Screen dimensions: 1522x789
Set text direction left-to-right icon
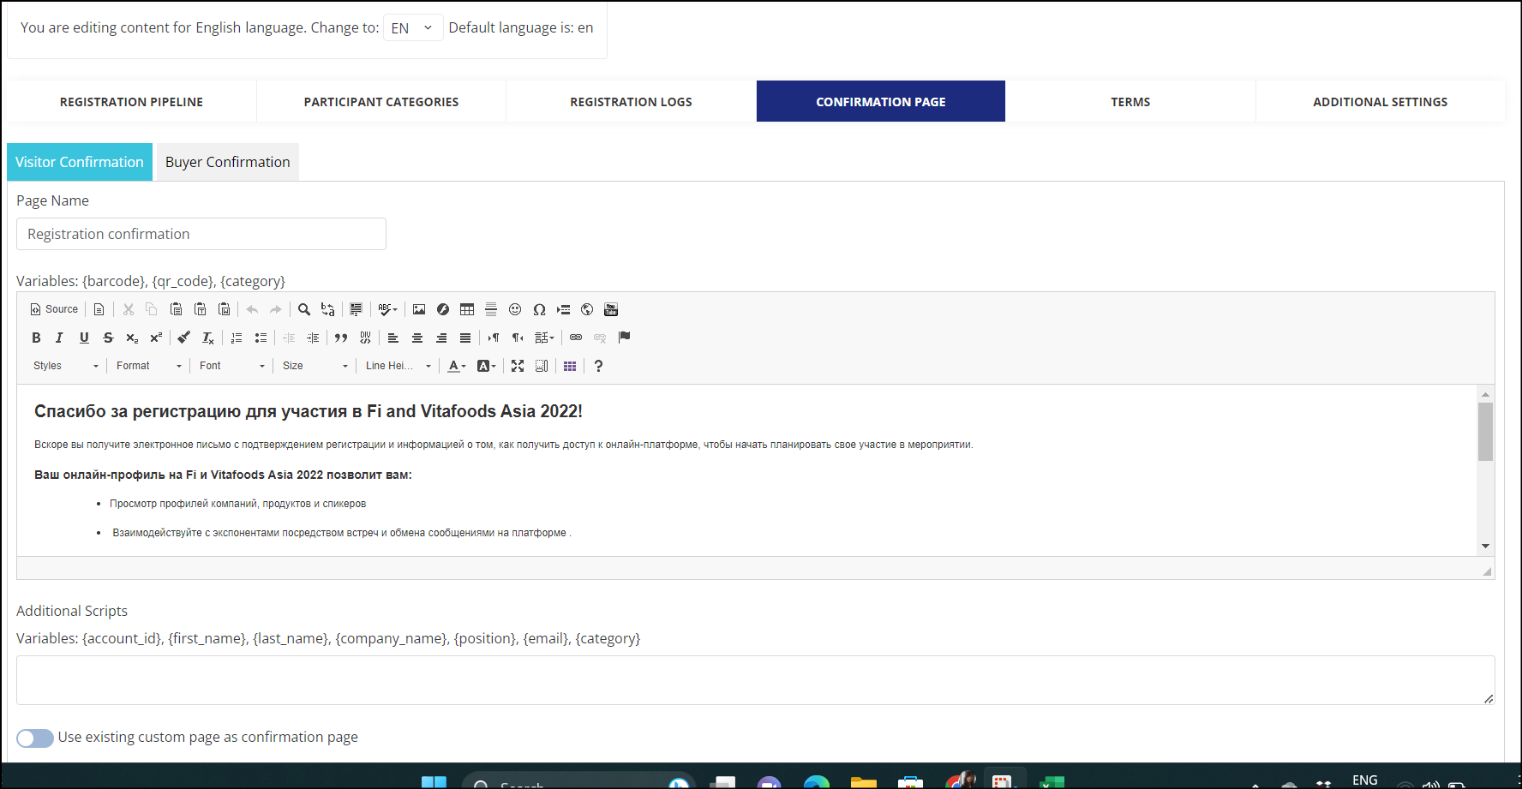click(x=494, y=338)
